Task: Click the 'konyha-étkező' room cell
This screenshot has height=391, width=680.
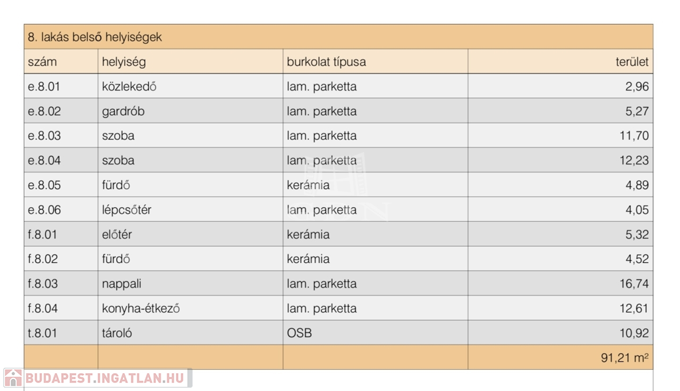Action: point(141,308)
